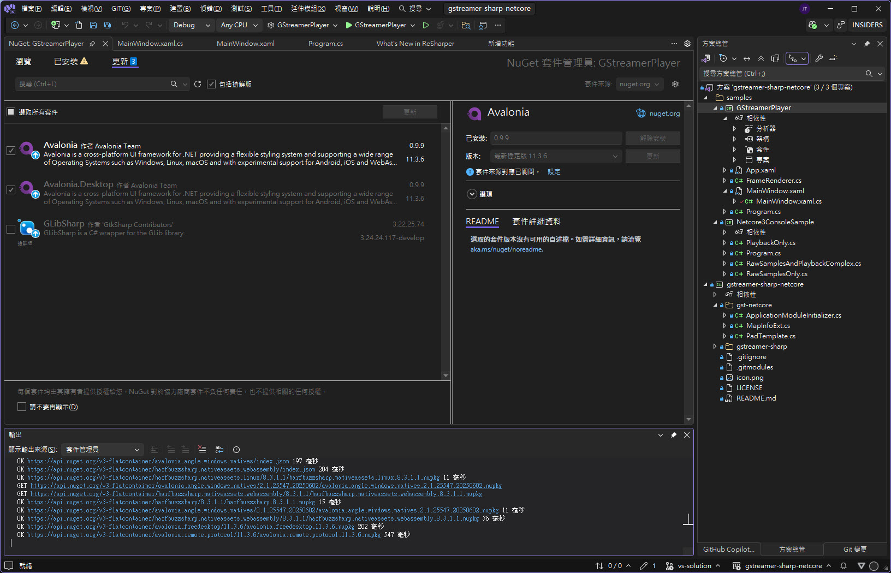
Task: Switch to the Program.cs tab
Action: 325,44
